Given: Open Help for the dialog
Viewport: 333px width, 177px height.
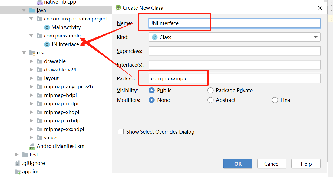Looking at the screenshot, I should [306, 164].
